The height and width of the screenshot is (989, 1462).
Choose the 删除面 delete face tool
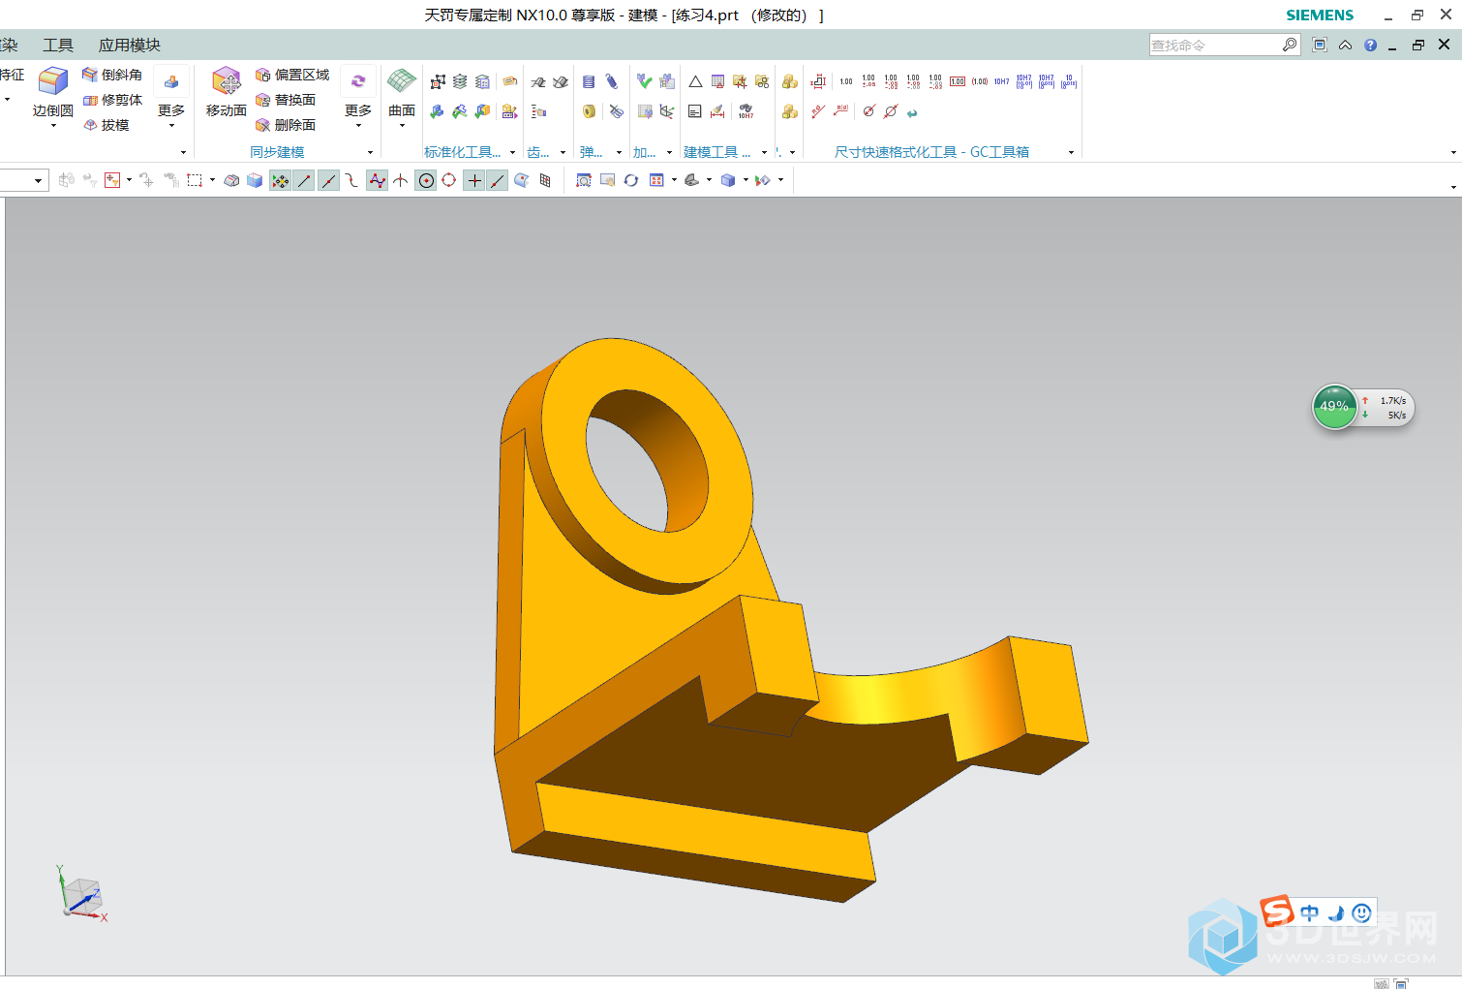(x=286, y=125)
